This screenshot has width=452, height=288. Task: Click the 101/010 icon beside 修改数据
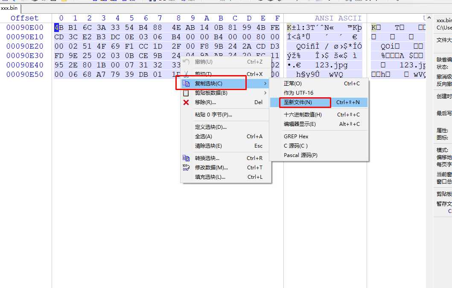[186, 168]
